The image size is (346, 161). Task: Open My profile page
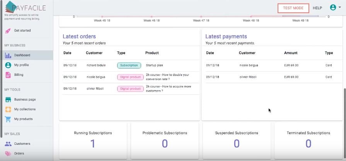pyautogui.click(x=21, y=65)
